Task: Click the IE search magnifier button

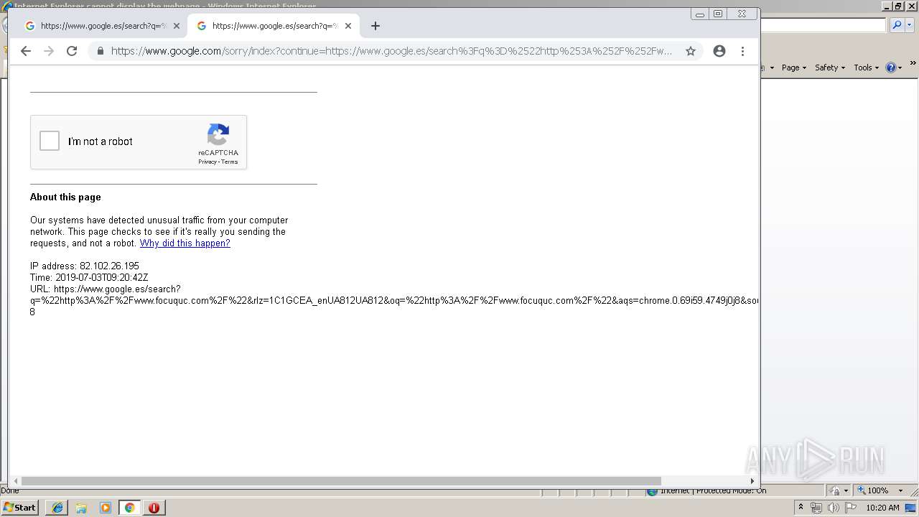Action: tap(897, 25)
